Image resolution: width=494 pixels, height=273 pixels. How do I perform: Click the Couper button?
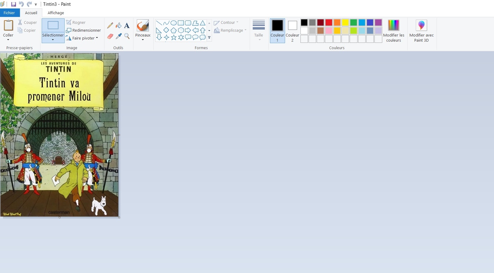27,22
